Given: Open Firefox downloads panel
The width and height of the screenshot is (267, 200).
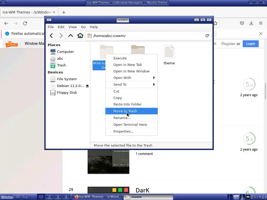Looking at the screenshot, I should 251,23.
